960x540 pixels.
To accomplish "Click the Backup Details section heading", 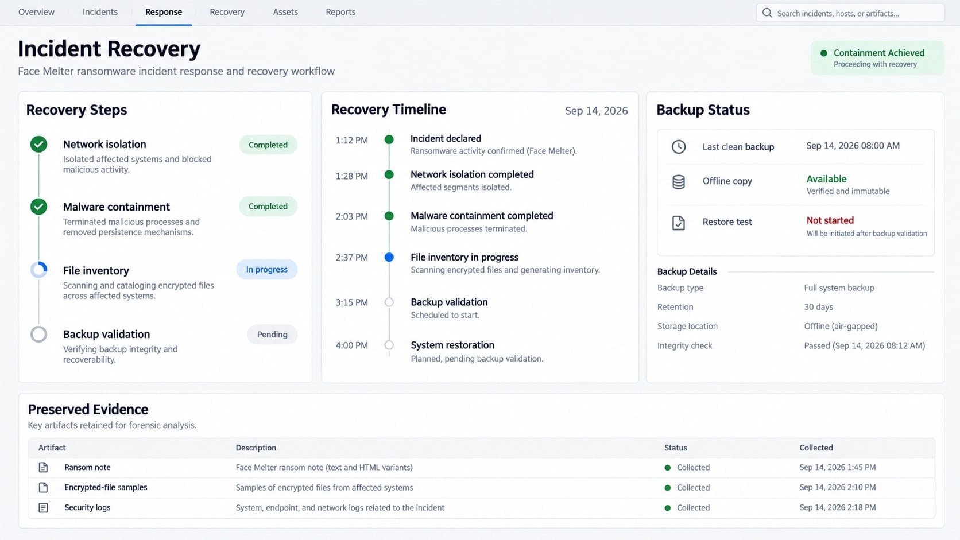I will (687, 271).
